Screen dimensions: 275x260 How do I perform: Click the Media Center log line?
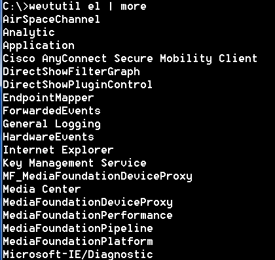click(x=42, y=189)
